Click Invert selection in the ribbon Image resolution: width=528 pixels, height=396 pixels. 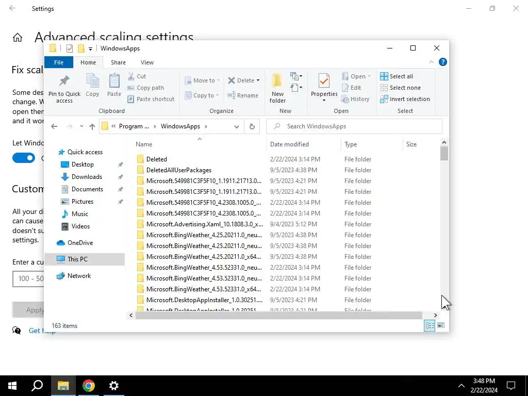coord(405,99)
